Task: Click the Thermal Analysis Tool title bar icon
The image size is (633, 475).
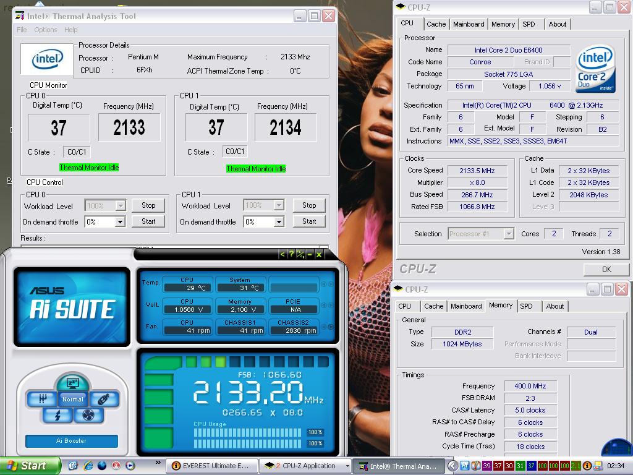Action: coord(19,15)
